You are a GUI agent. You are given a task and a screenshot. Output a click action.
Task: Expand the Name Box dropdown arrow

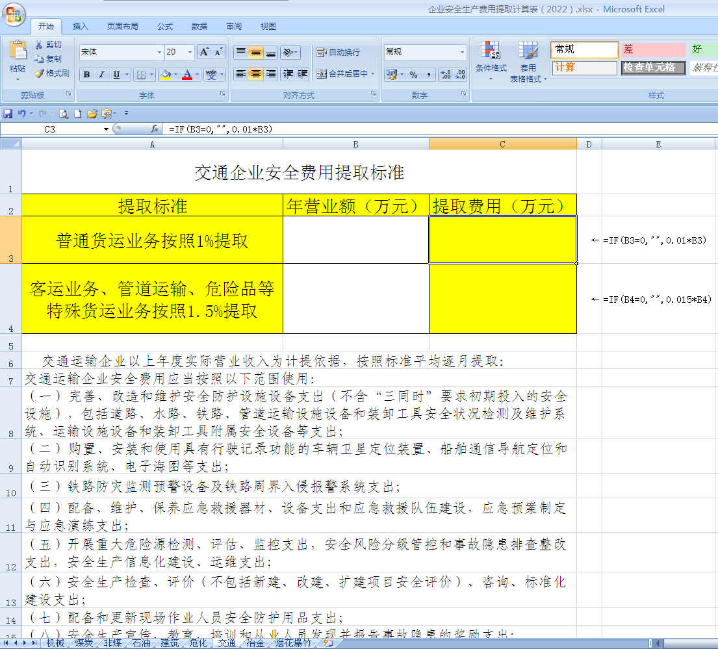(x=106, y=129)
